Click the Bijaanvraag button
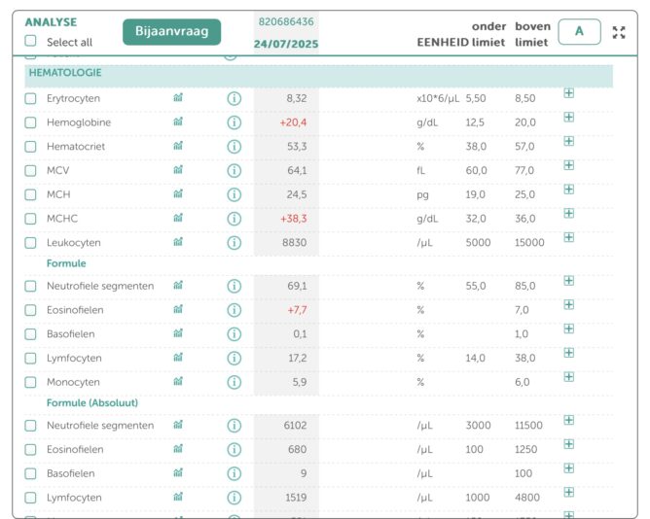The image size is (650, 519). 172,32
